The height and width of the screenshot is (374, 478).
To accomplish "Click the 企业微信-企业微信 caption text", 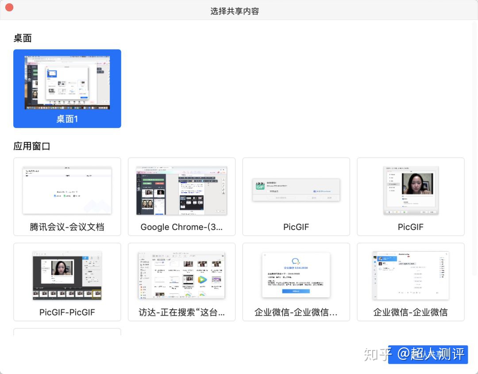I will coord(411,312).
